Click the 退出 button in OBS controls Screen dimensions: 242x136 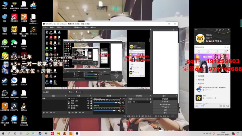point(165,112)
